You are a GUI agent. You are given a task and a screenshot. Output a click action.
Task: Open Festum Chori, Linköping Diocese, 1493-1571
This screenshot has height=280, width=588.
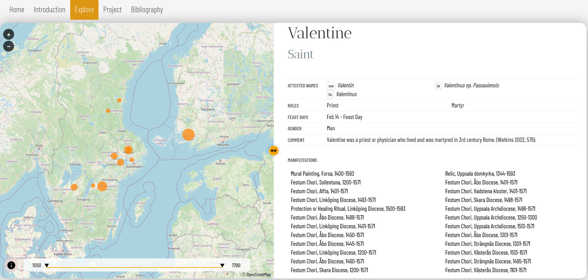tap(333, 200)
